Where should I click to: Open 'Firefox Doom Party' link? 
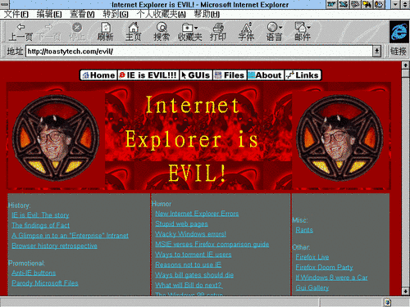[324, 267]
